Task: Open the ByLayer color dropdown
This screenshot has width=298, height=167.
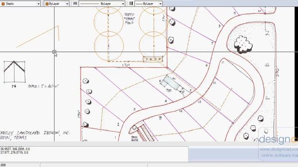Action: coord(57,4)
